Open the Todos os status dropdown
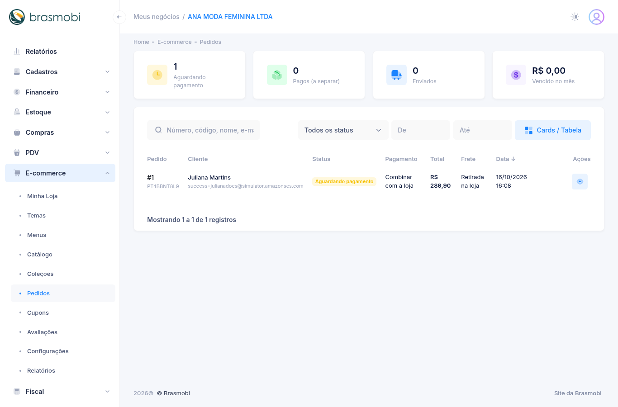The image size is (618, 407). [343, 130]
